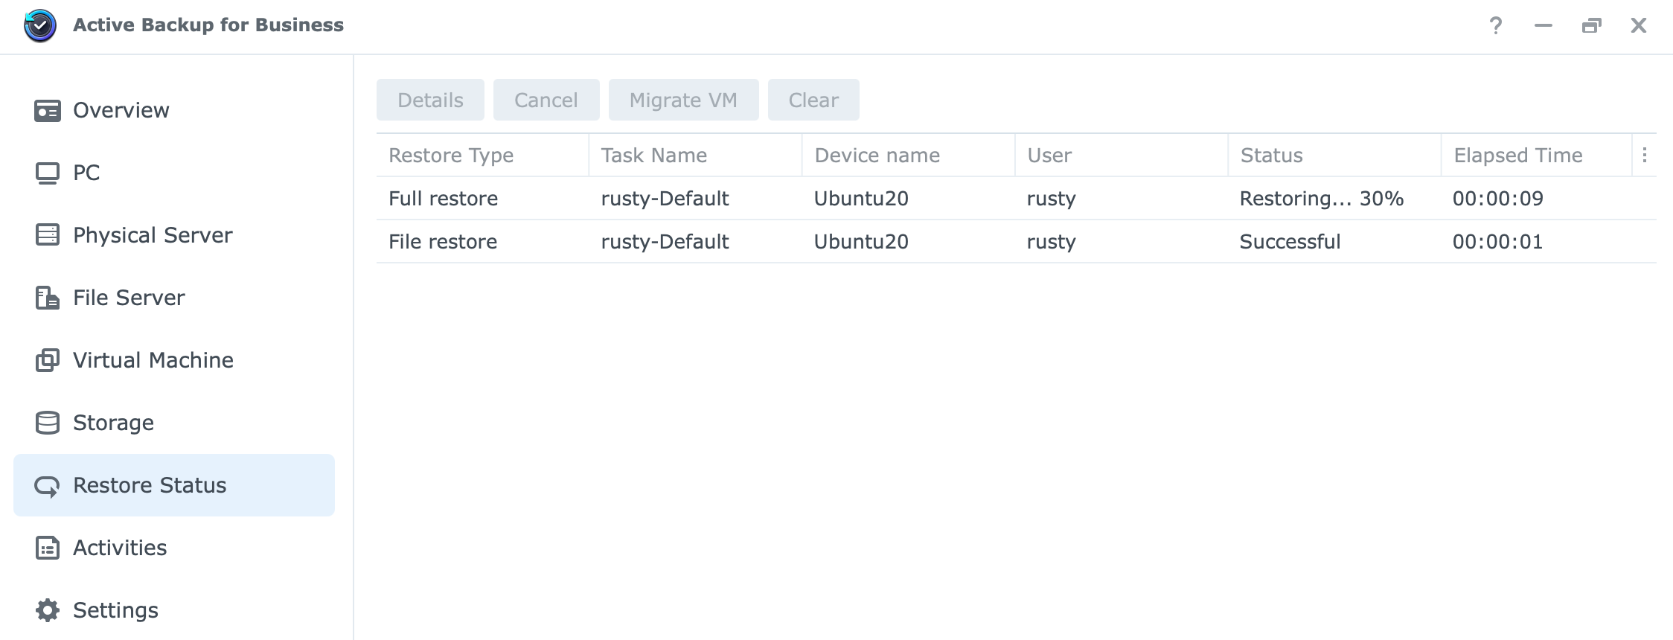This screenshot has width=1673, height=640.
Task: Open help with the question mark icon
Action: [x=1496, y=26]
